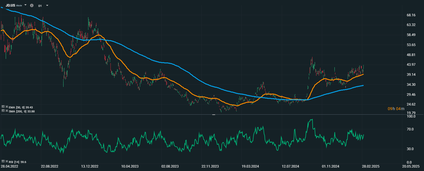This screenshot has width=424, height=171.
Task: Open the JD.US instrument info icon
Action: click(x=31, y=5)
